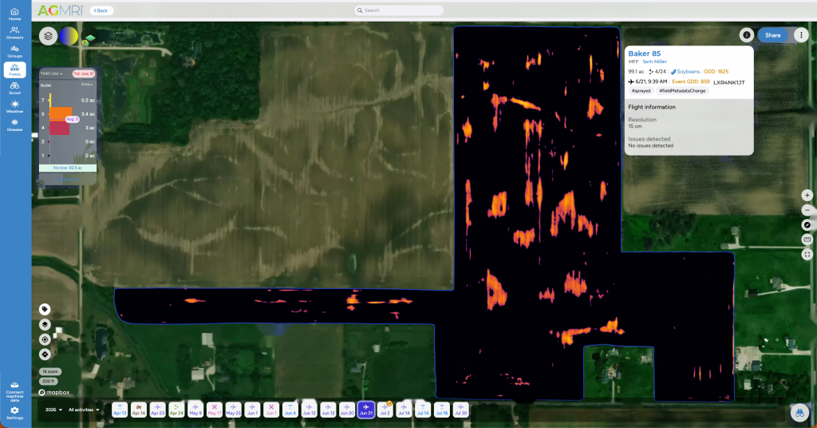Screen dimensions: 817x428
Task: Open the Sam Miller grower link
Action: [x=654, y=61]
